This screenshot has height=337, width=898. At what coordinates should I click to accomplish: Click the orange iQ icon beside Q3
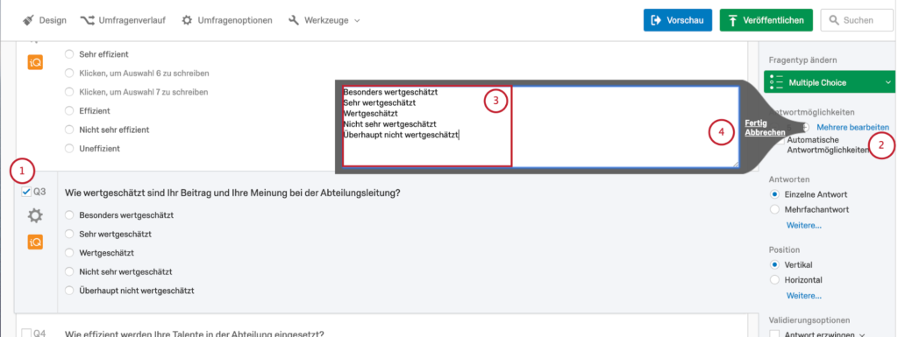click(35, 242)
